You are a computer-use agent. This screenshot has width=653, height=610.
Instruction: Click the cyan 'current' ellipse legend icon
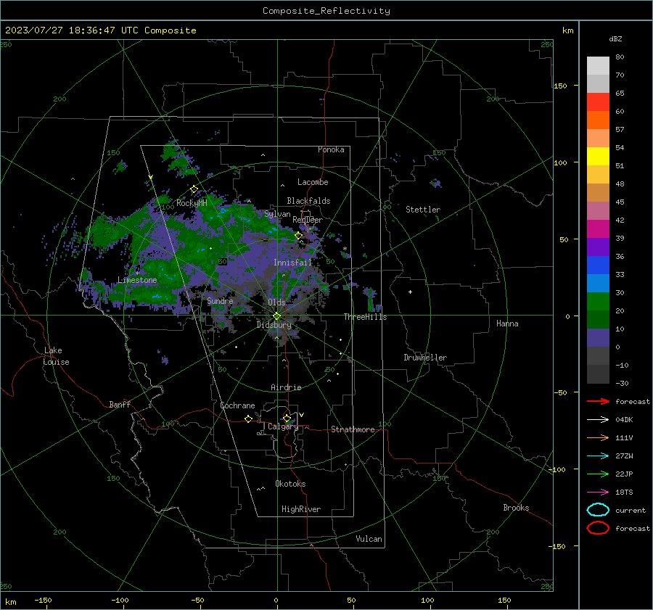coord(598,510)
